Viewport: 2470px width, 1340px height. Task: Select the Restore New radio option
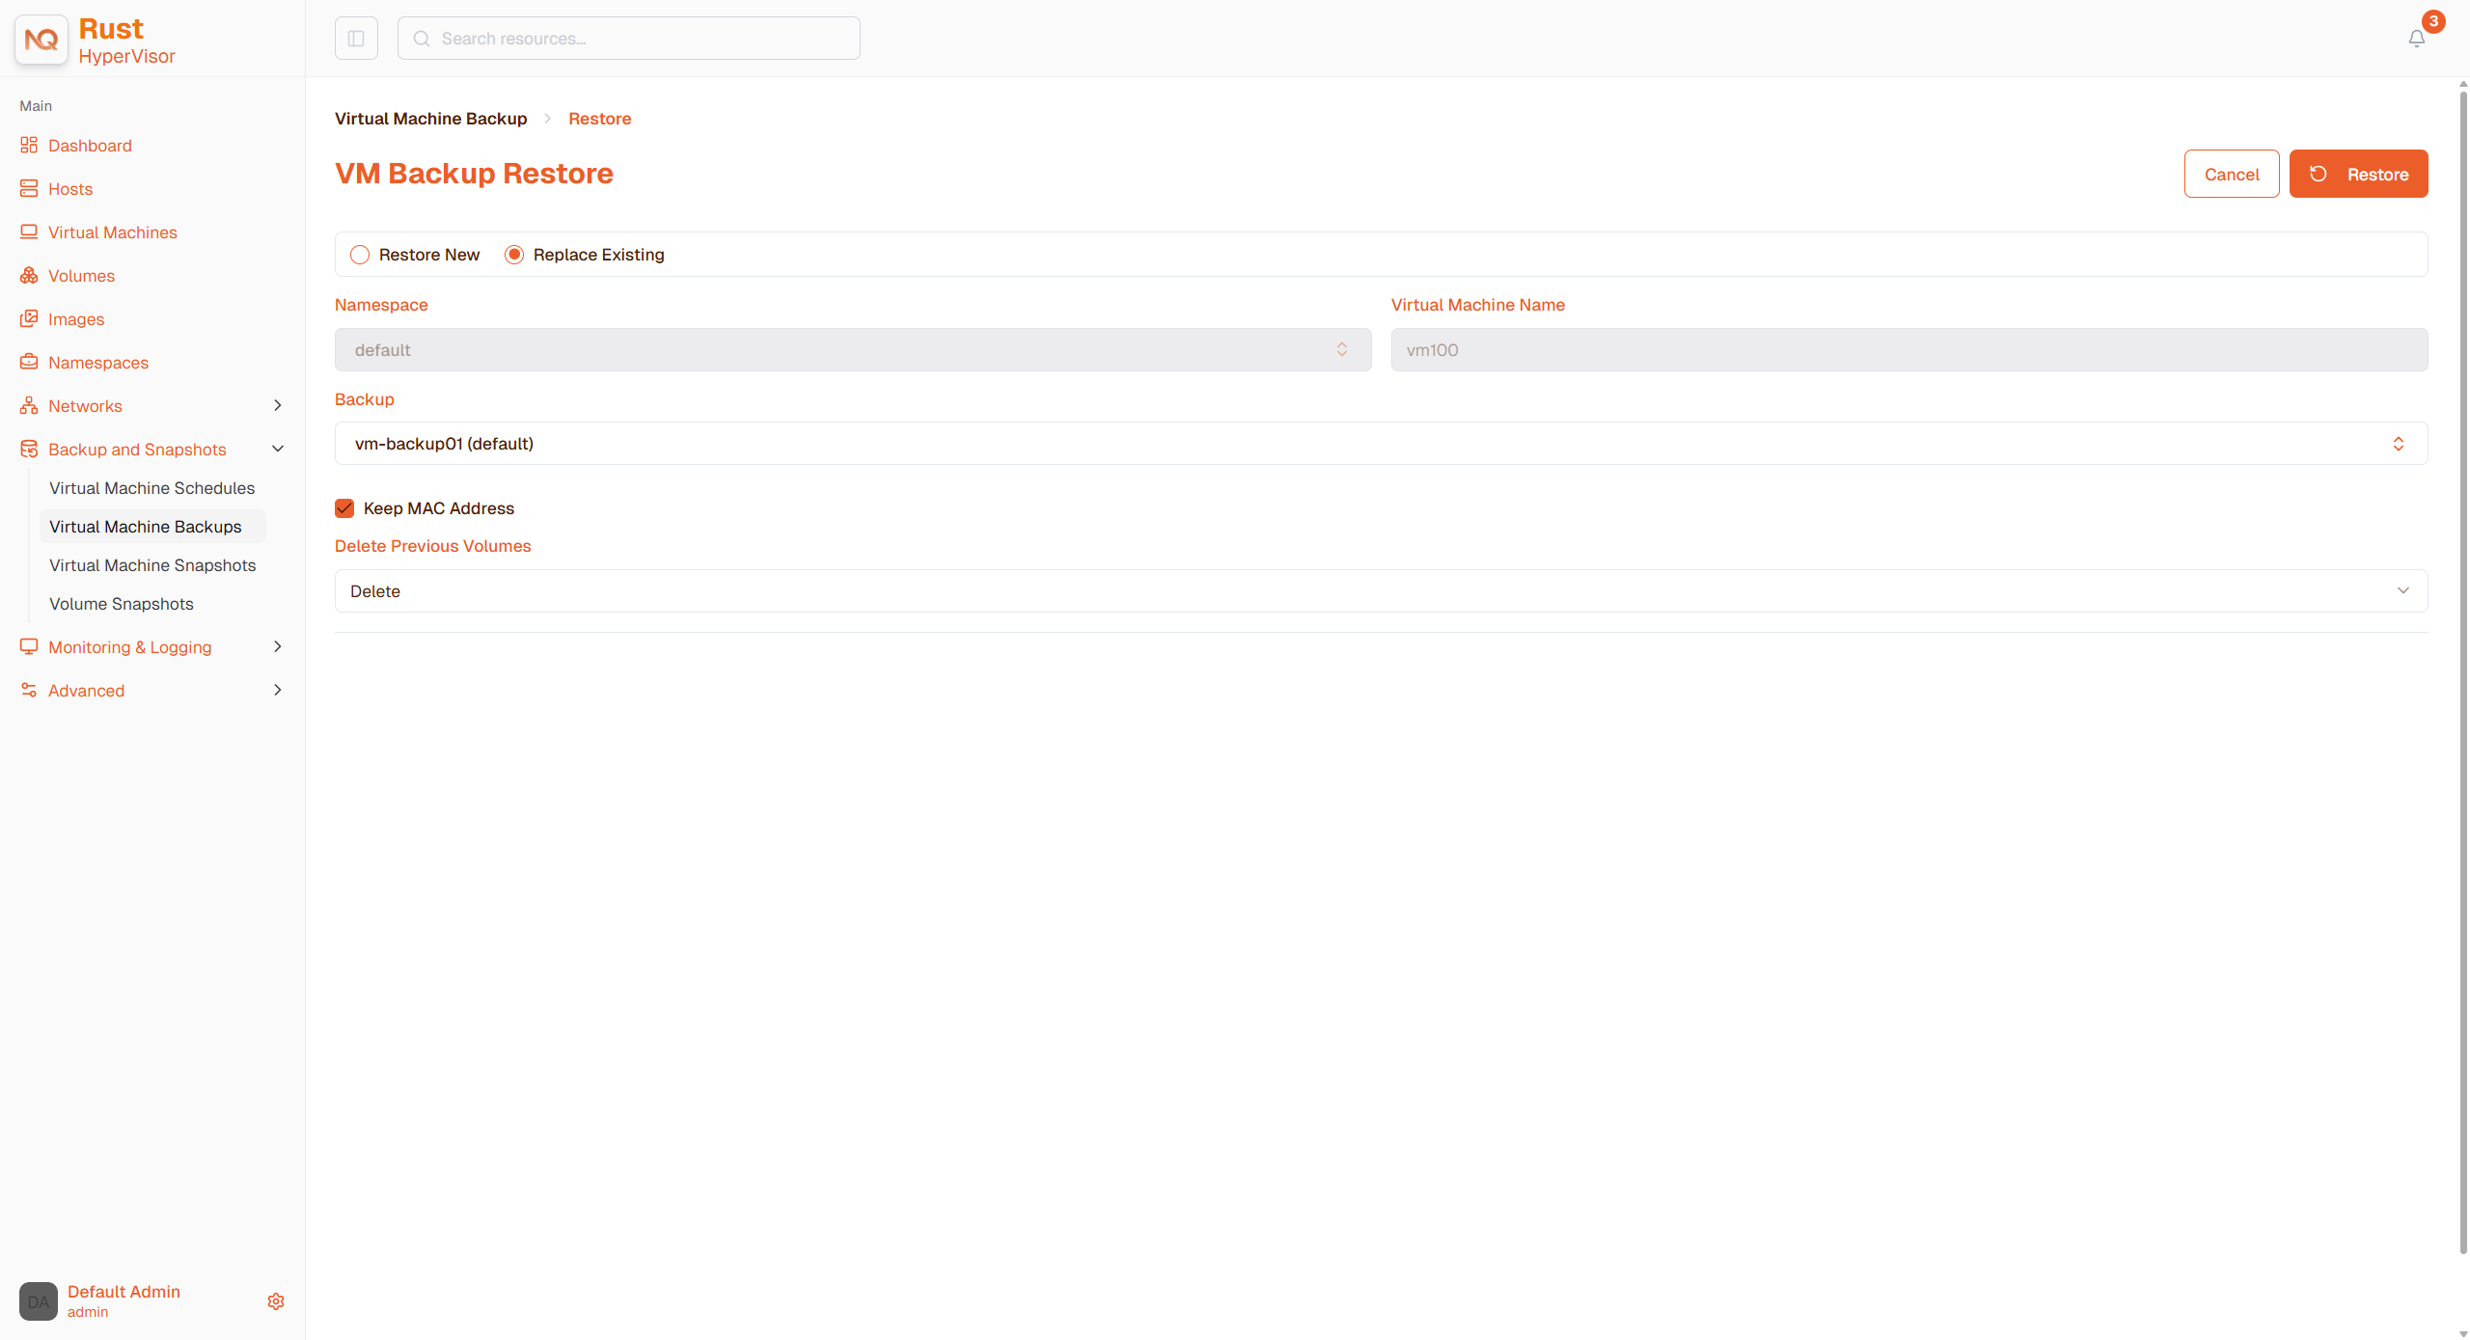360,255
